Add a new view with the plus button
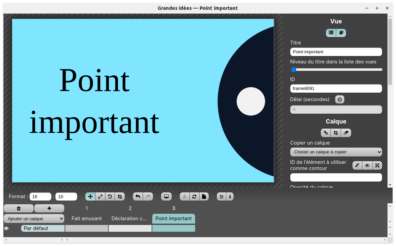The width and height of the screenshot is (396, 246). coord(49,208)
